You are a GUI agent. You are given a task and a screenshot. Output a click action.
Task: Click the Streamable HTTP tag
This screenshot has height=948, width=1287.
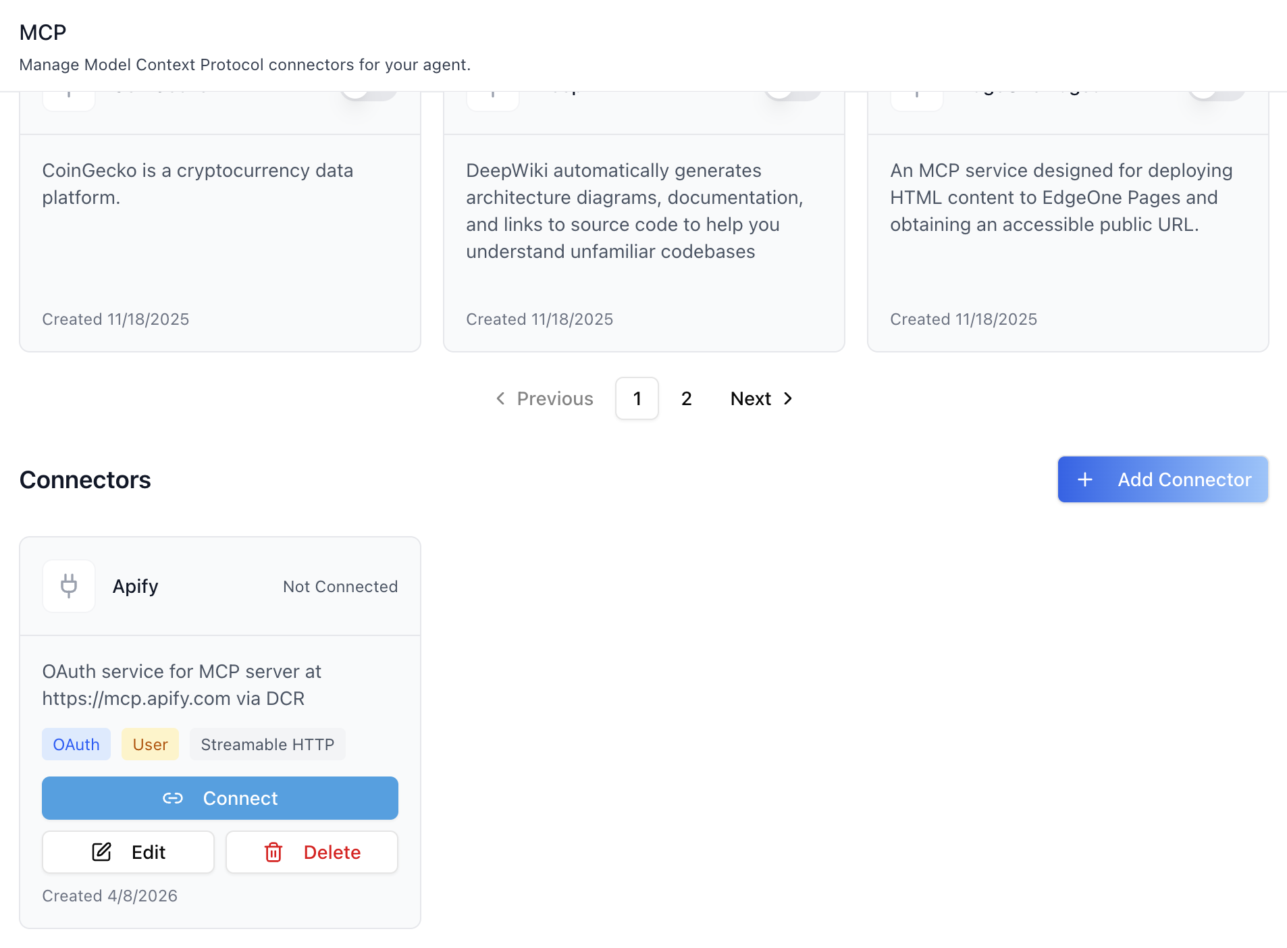coord(267,744)
